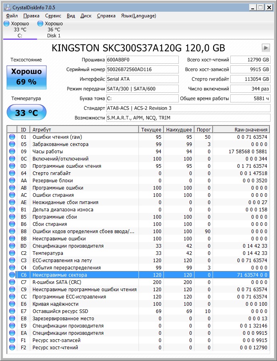This screenshot has height=361, width=277.
Task: Click status orb for attribute 01
Action: coord(12,137)
